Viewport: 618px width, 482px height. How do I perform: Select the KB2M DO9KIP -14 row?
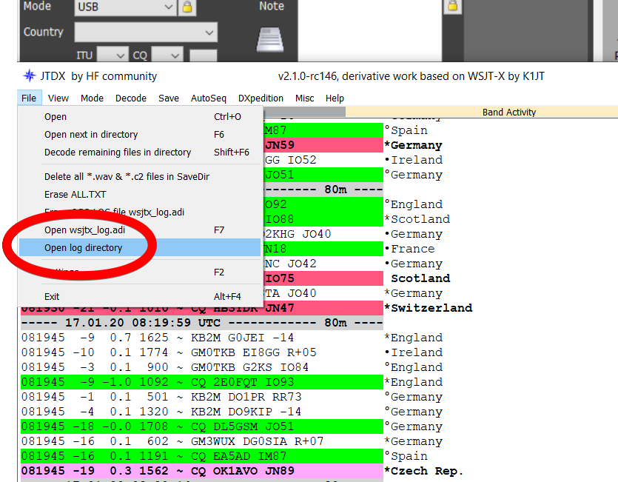(202, 412)
